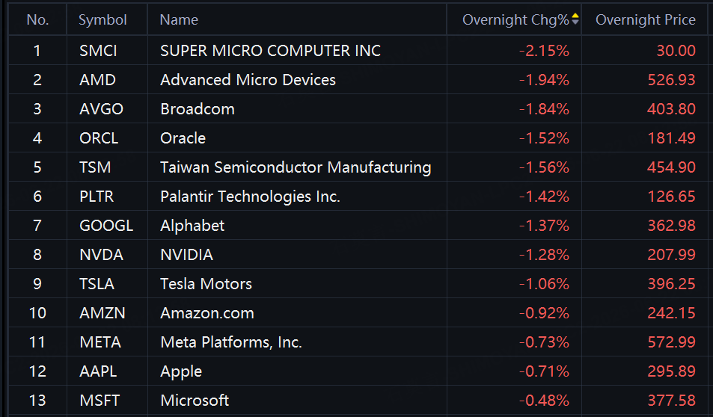Click the Symbol column header
Image resolution: width=713 pixels, height=417 pixels.
coord(102,19)
